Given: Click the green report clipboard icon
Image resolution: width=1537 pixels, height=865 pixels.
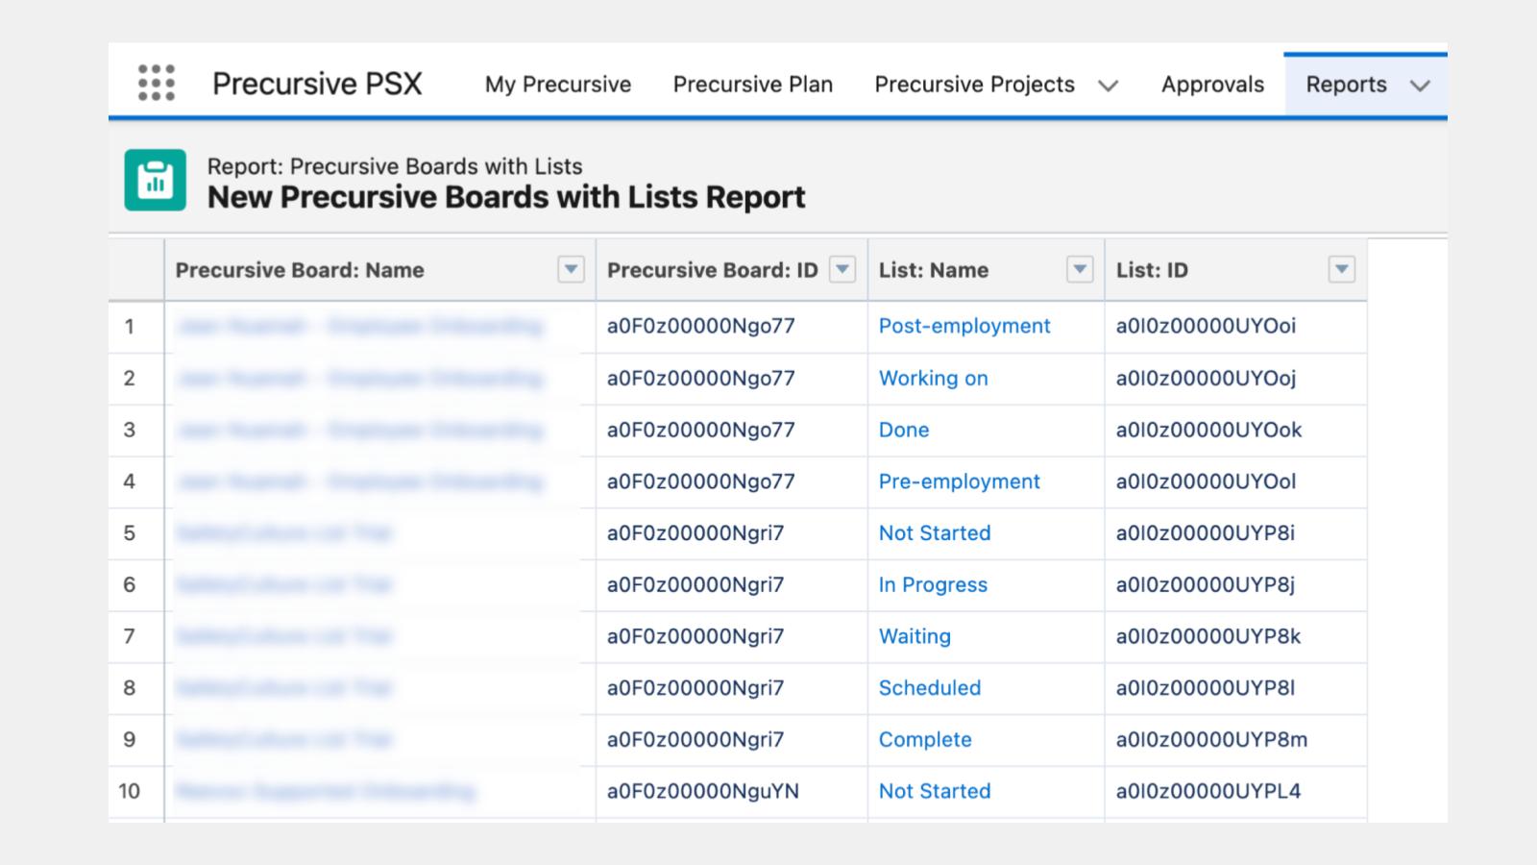Looking at the screenshot, I should click(x=155, y=180).
